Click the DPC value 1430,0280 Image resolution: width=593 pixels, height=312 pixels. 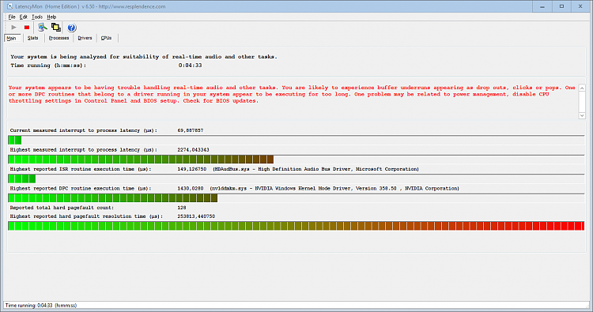point(191,188)
